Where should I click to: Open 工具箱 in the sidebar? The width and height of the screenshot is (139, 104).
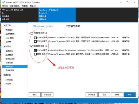tap(8, 42)
